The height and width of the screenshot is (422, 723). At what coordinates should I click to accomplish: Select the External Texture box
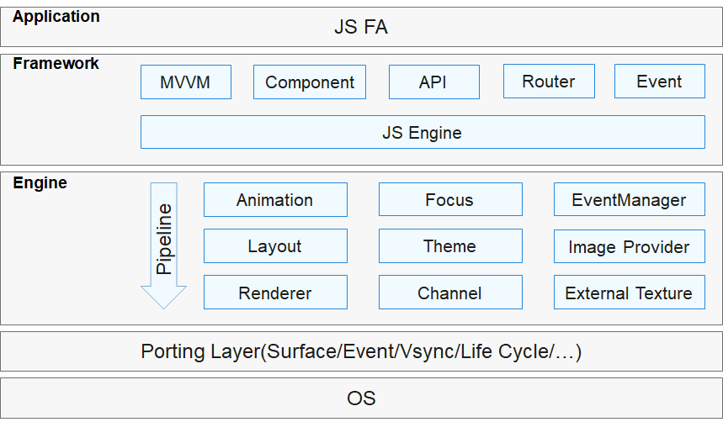point(629,293)
